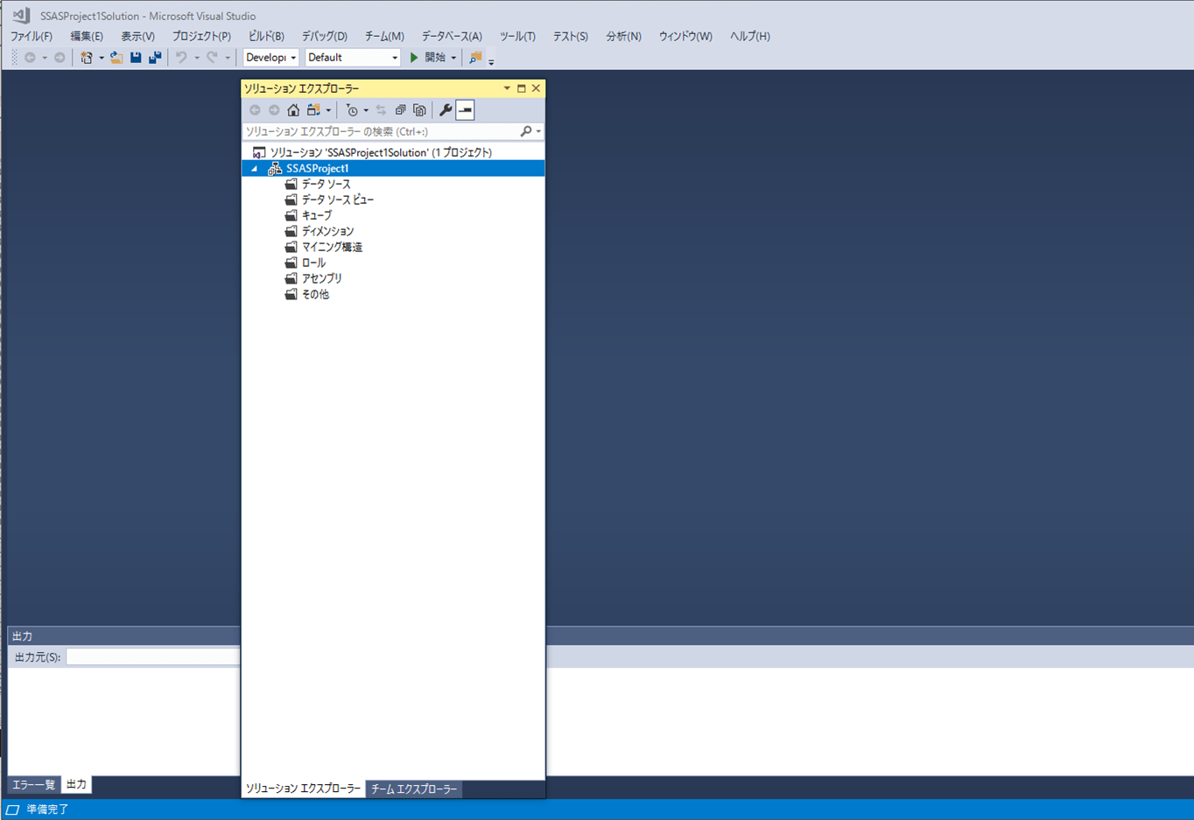Click the Redo arrow icon
This screenshot has height=820, width=1194.
tap(212, 58)
